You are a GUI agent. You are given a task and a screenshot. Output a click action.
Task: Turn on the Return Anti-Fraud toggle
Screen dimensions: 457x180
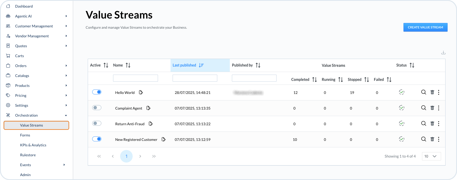97,123
